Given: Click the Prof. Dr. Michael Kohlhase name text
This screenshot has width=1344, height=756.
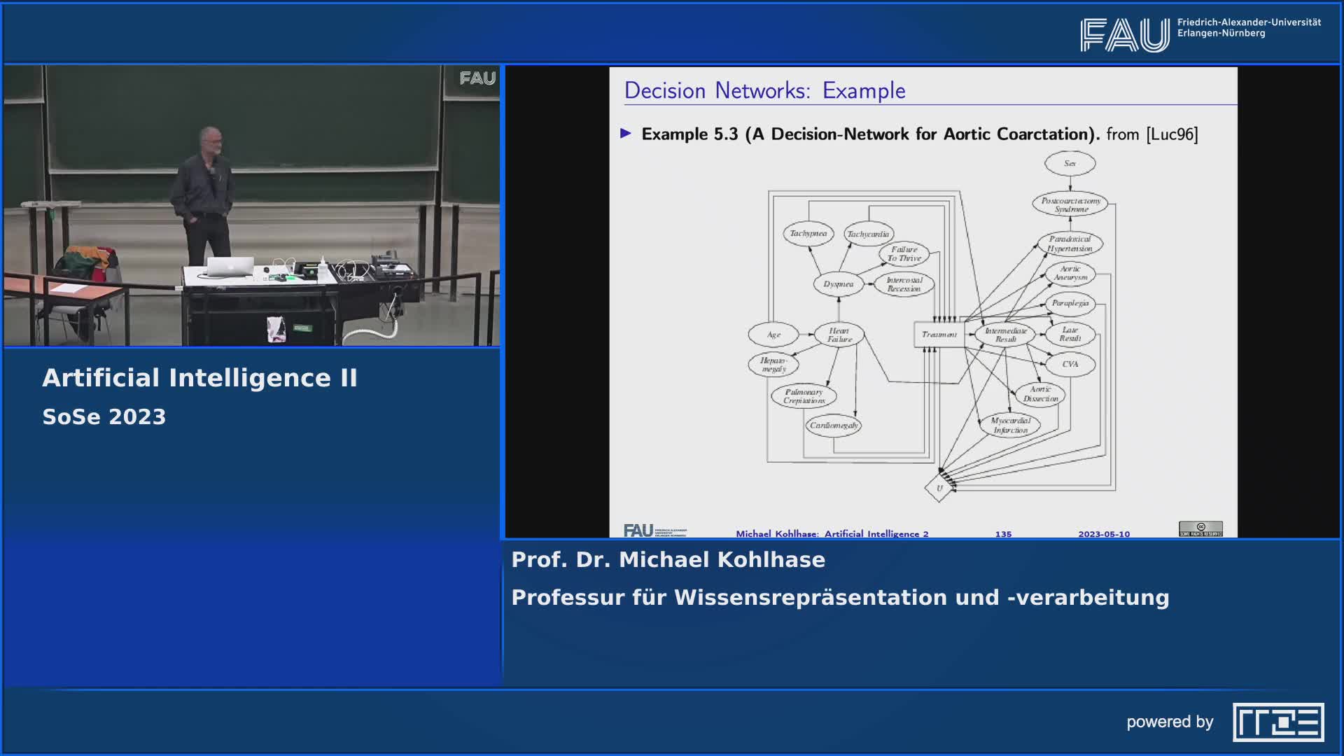Looking at the screenshot, I should [668, 560].
